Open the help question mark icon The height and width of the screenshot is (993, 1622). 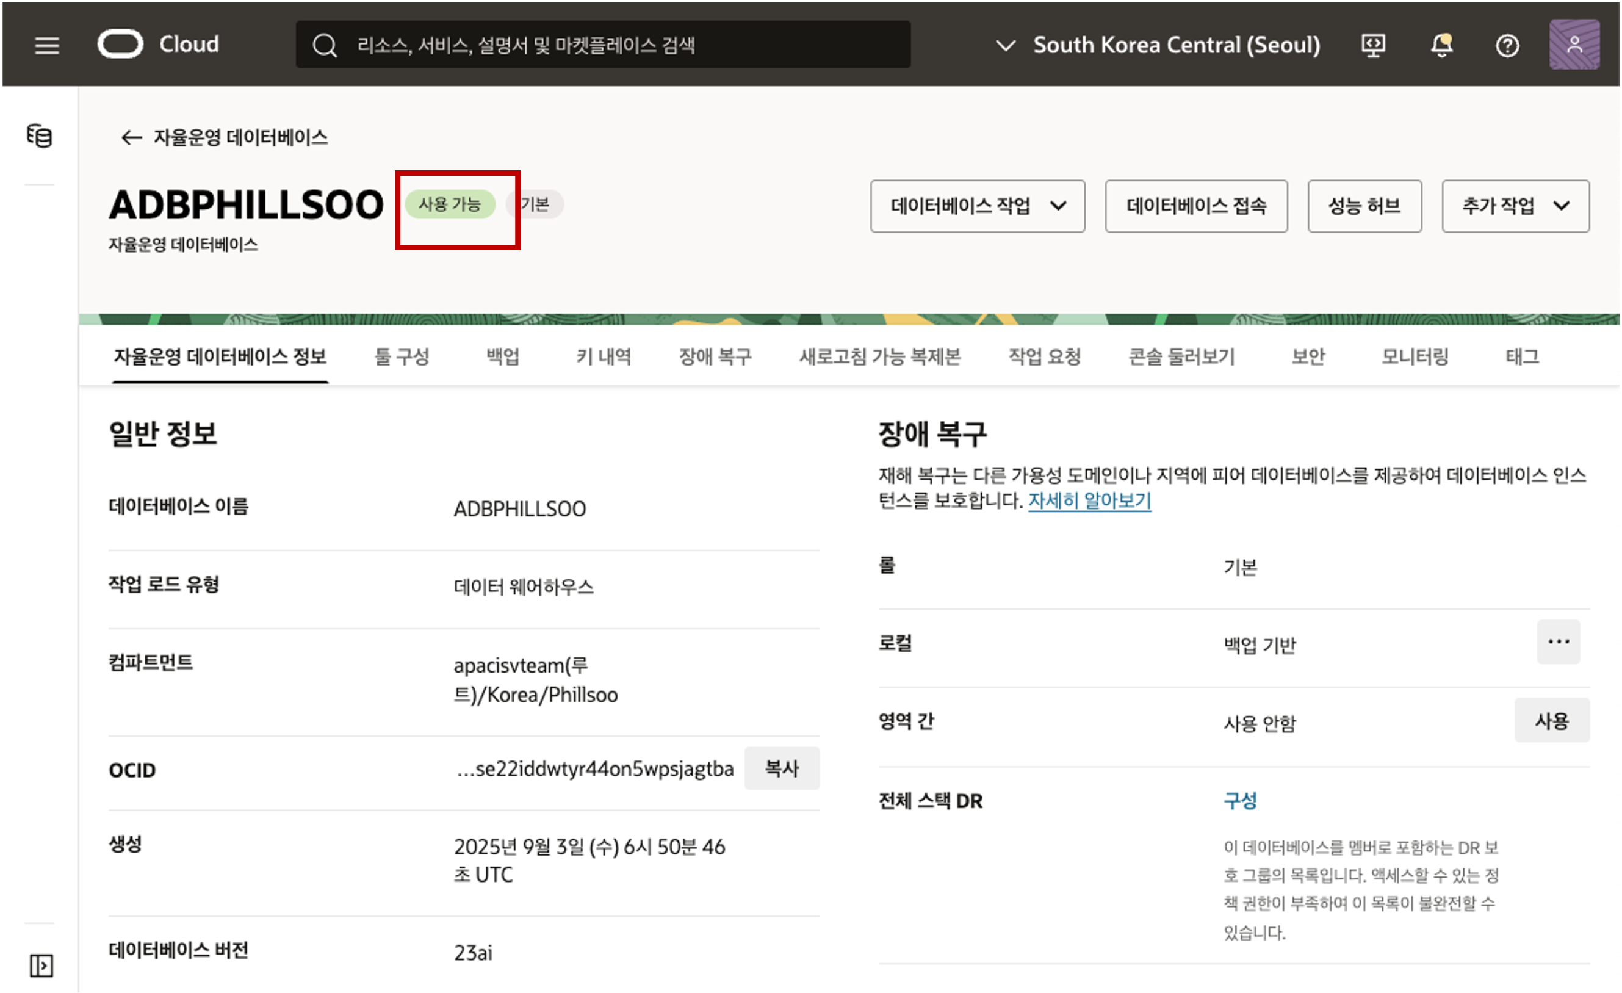coord(1507,45)
